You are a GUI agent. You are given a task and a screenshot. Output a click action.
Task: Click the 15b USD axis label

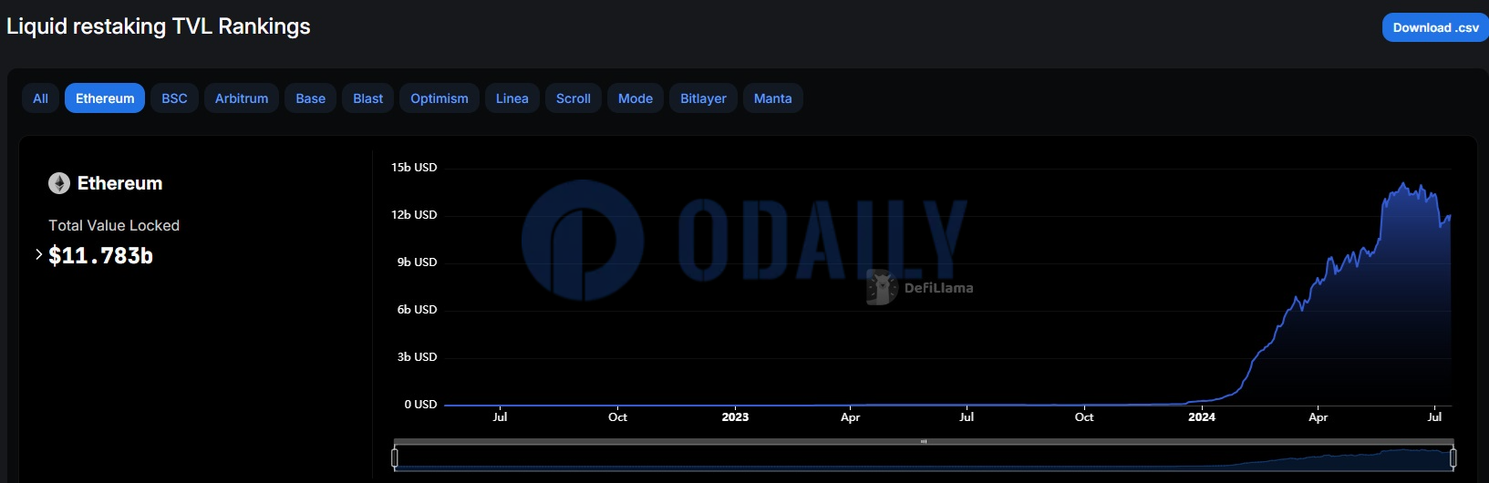[x=414, y=168]
